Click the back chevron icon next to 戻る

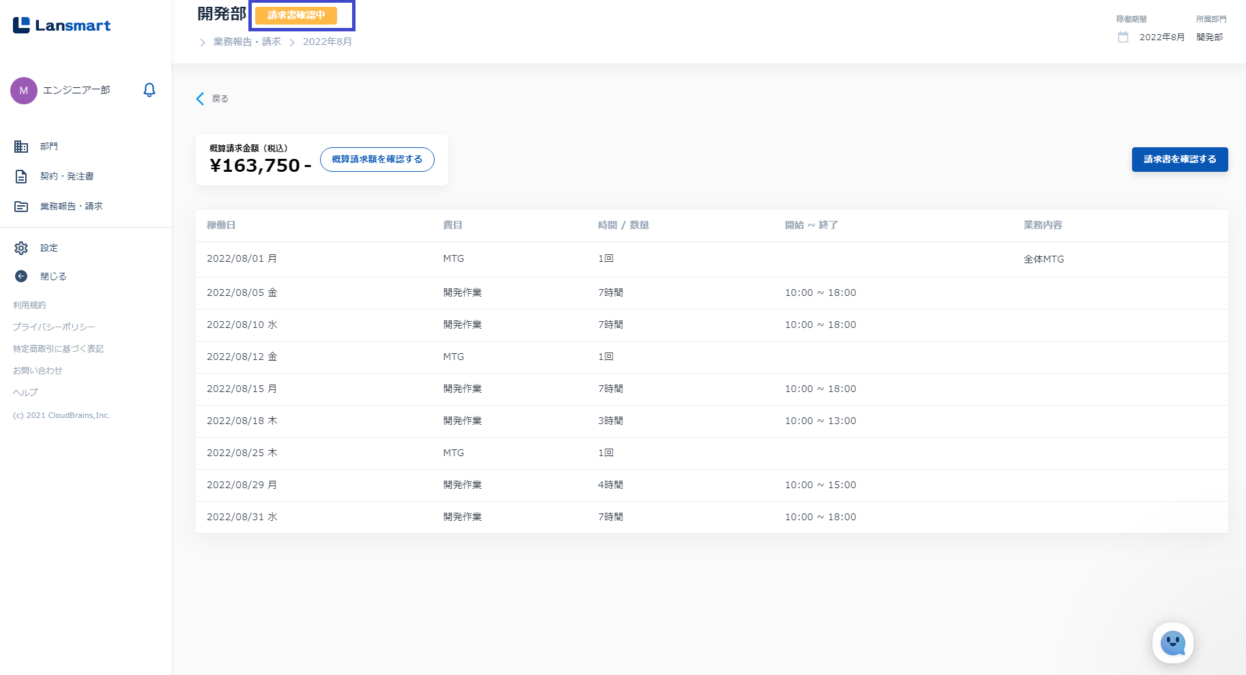200,99
